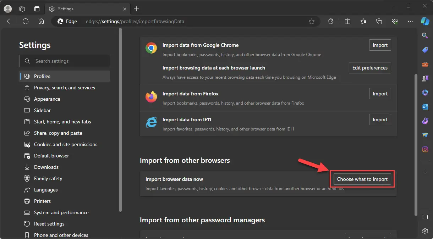Open Instagram in the sidebar

(425, 149)
